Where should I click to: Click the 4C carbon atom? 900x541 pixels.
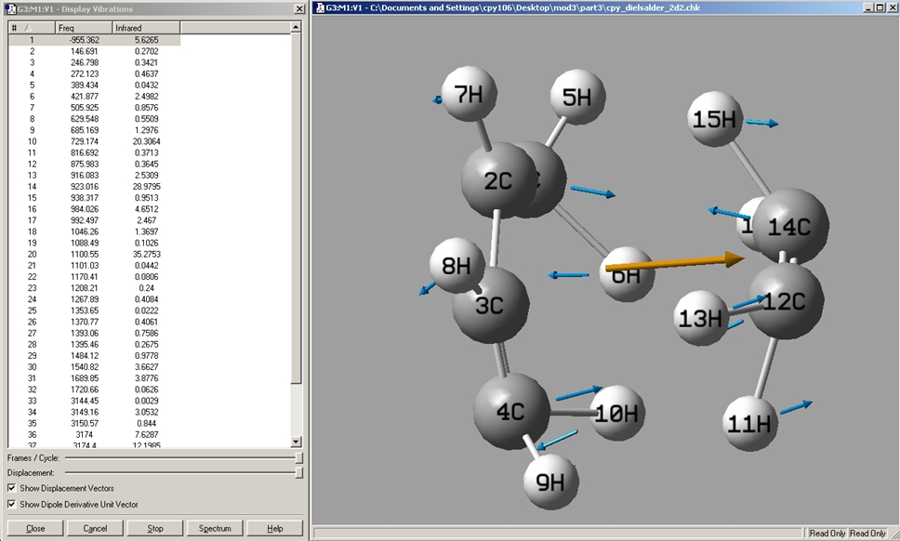[x=510, y=411]
